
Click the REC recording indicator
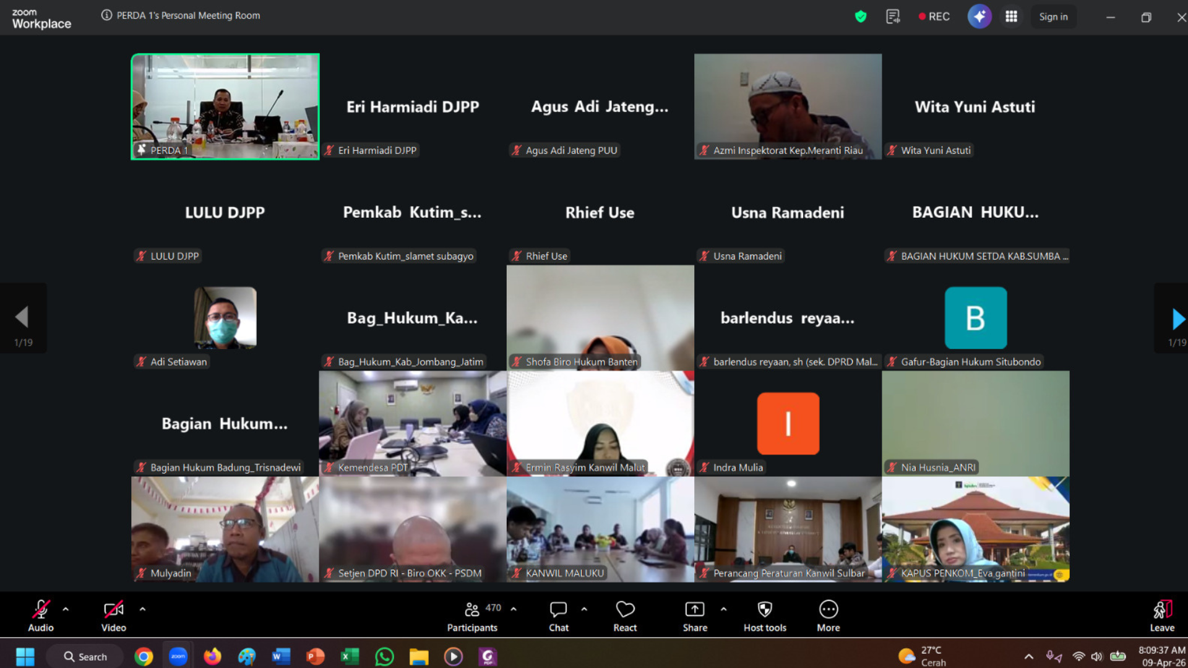(x=934, y=17)
